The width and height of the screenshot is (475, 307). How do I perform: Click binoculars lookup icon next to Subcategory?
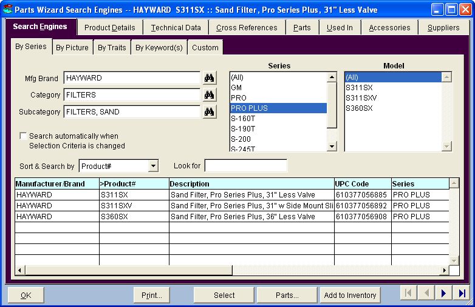(209, 111)
